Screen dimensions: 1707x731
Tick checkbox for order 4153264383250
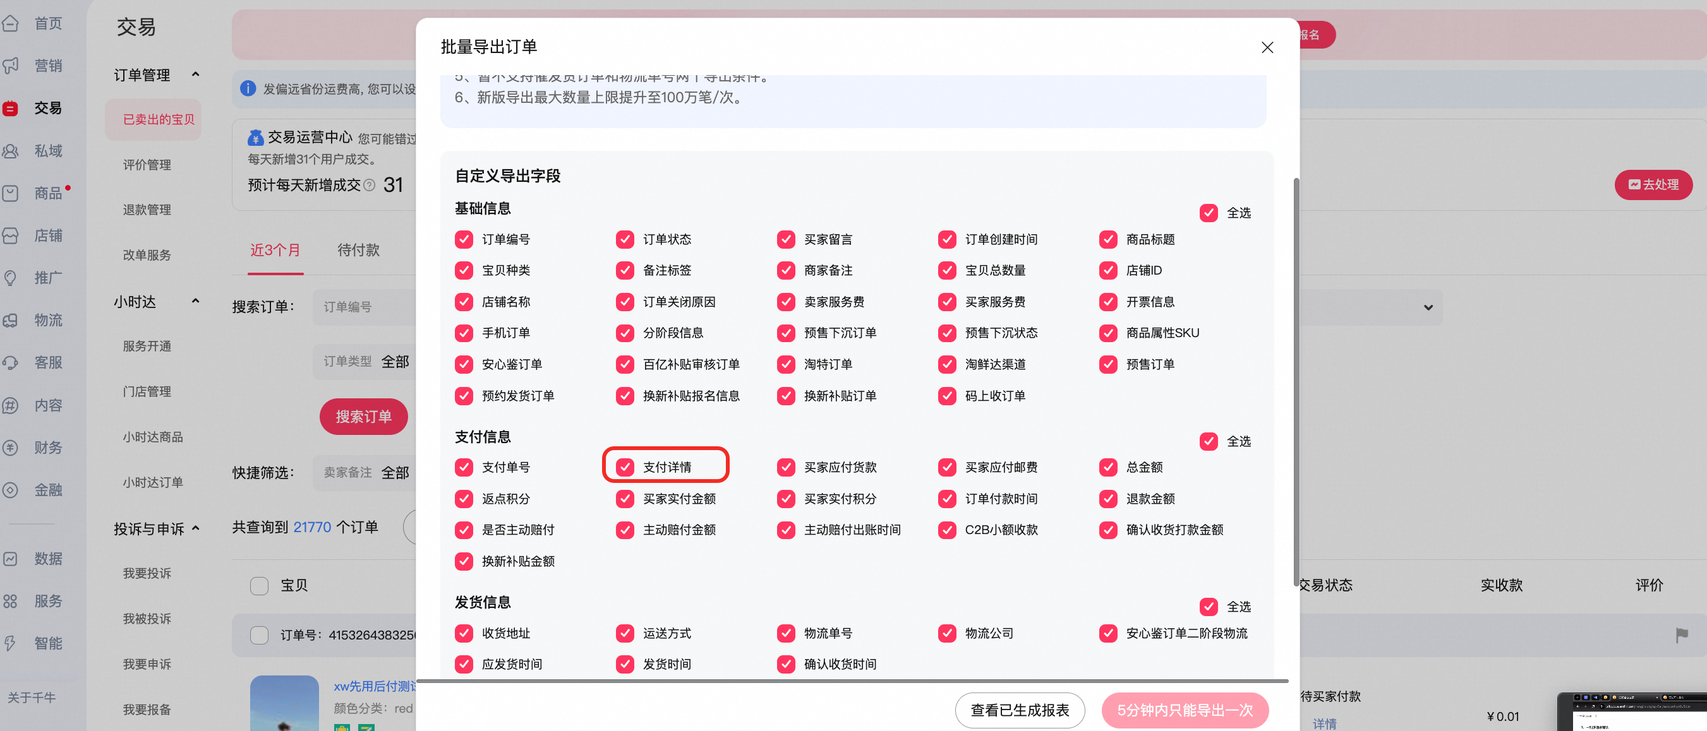pyautogui.click(x=259, y=636)
